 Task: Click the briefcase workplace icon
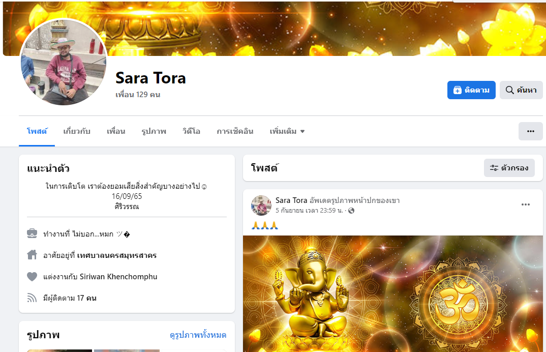(32, 233)
